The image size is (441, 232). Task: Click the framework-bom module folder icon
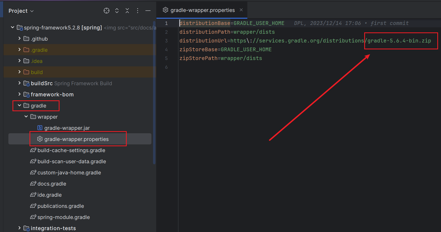coord(26,94)
